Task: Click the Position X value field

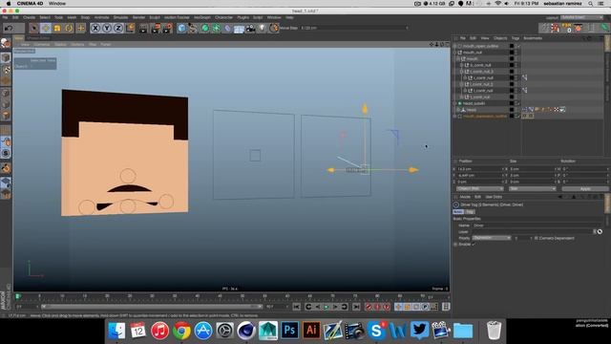Action: 479,169
